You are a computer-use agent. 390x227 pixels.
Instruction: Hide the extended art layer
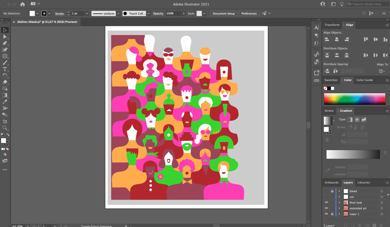[326, 208]
